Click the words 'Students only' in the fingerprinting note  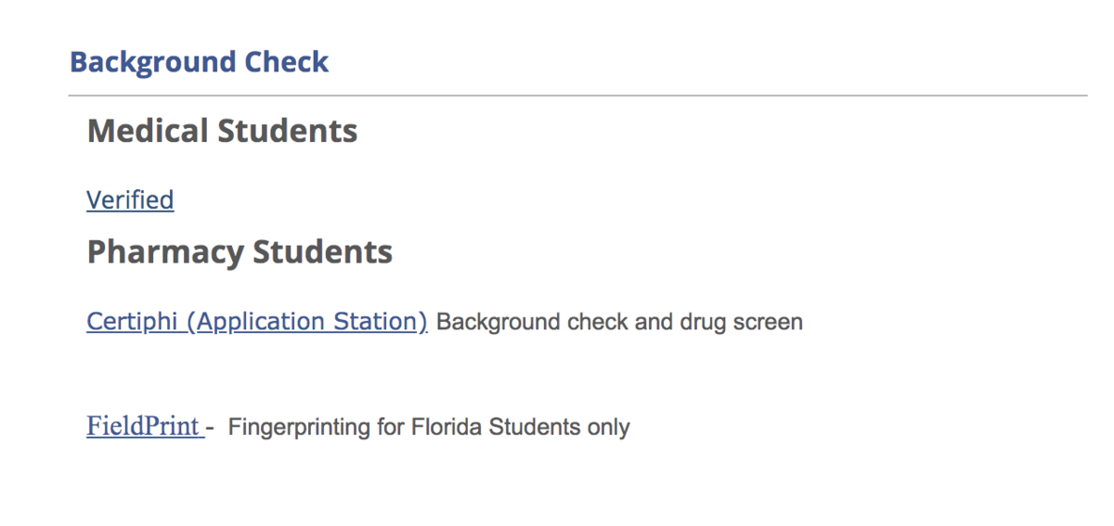tap(560, 428)
